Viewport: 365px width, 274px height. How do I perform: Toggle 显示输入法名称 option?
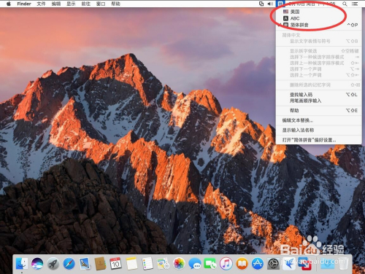[x=318, y=130]
